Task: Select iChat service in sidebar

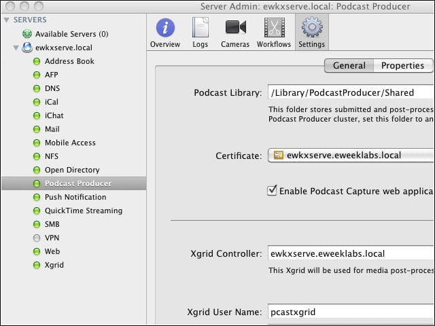Action: [x=54, y=115]
